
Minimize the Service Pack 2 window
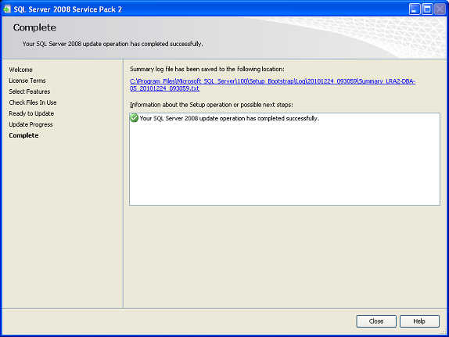pyautogui.click(x=414, y=9)
